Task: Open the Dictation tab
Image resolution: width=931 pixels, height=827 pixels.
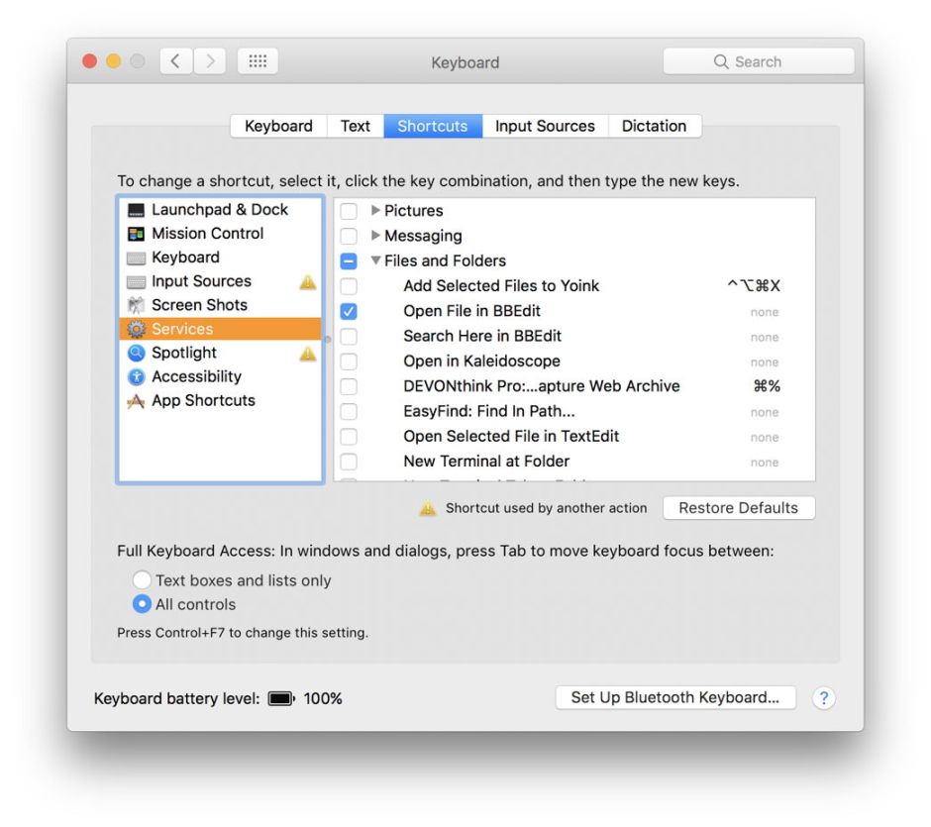Action: 654,126
